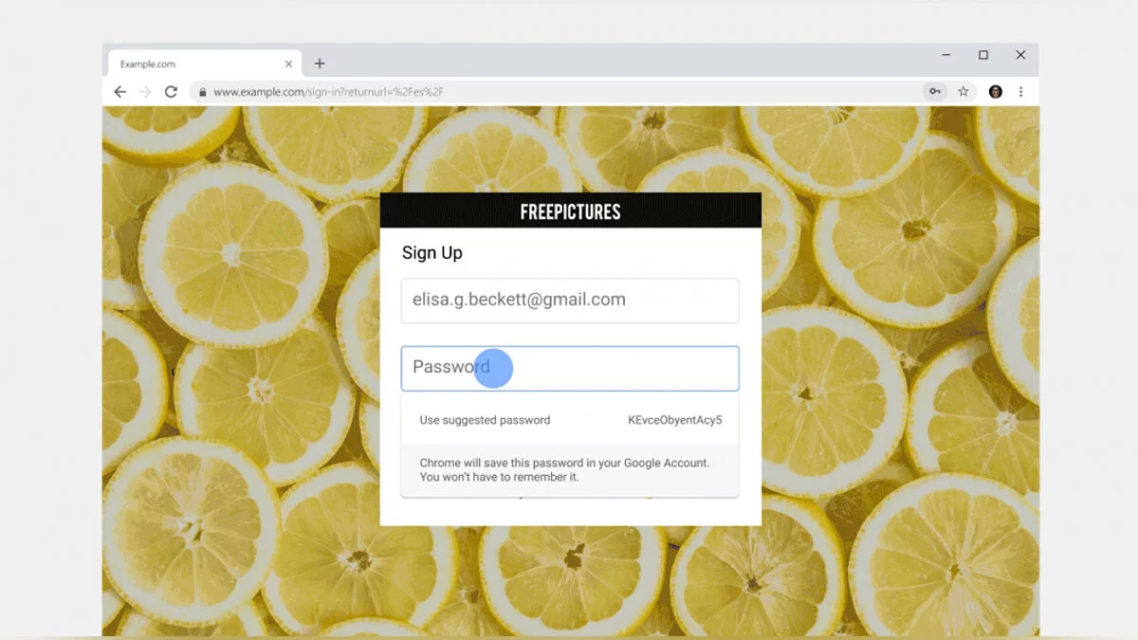The width and height of the screenshot is (1138, 640).
Task: Close the Chrome window
Action: (x=1020, y=55)
